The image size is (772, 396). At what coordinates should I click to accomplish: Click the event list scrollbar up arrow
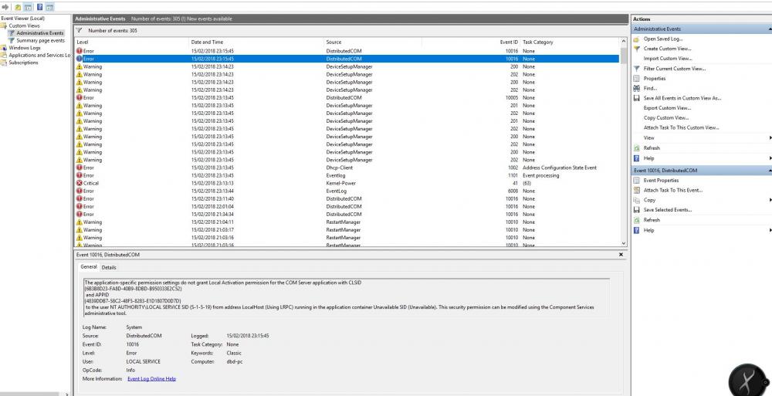click(x=624, y=42)
